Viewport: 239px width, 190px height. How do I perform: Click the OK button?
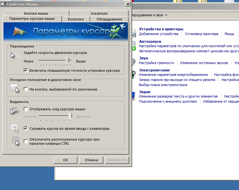65,160
